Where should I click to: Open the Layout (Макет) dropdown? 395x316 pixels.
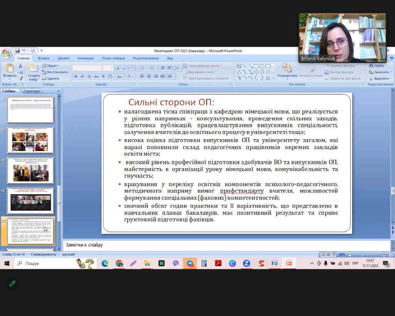[51, 66]
